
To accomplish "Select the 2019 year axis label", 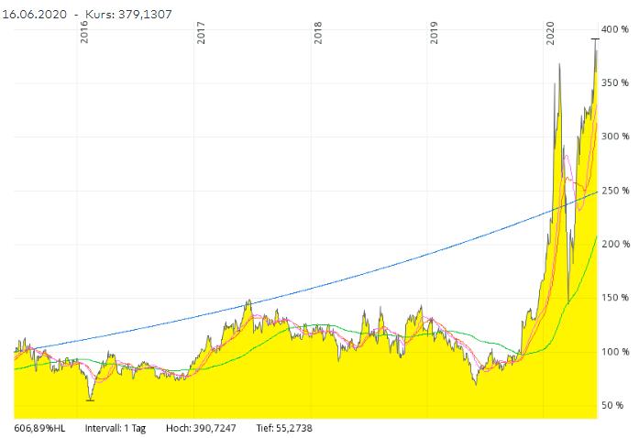I will coord(434,32).
